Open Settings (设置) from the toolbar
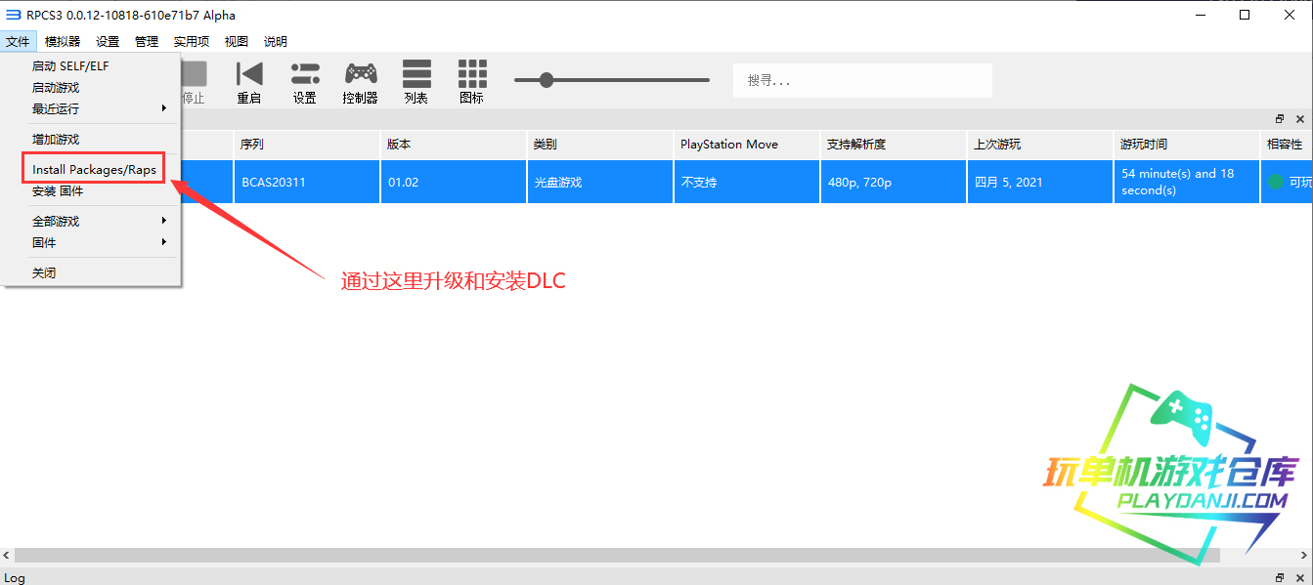Image resolution: width=1313 pixels, height=585 pixels. tap(305, 82)
